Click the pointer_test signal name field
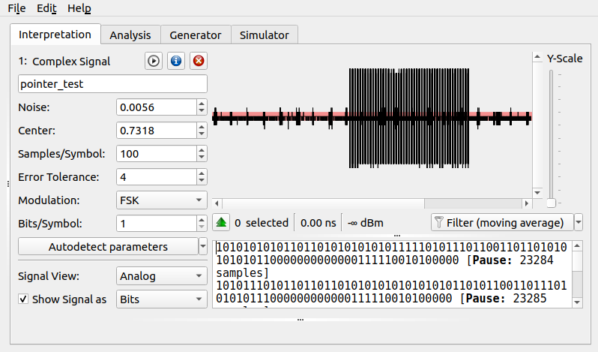The height and width of the screenshot is (352, 598). (112, 84)
